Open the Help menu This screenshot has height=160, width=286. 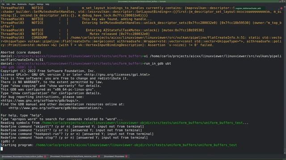(47, 4)
